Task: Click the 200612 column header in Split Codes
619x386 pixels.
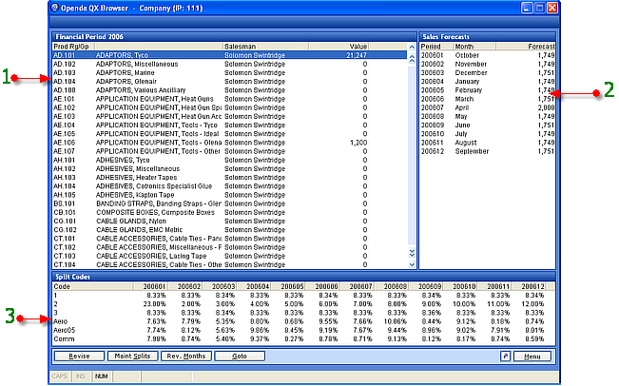Action: tap(529, 286)
